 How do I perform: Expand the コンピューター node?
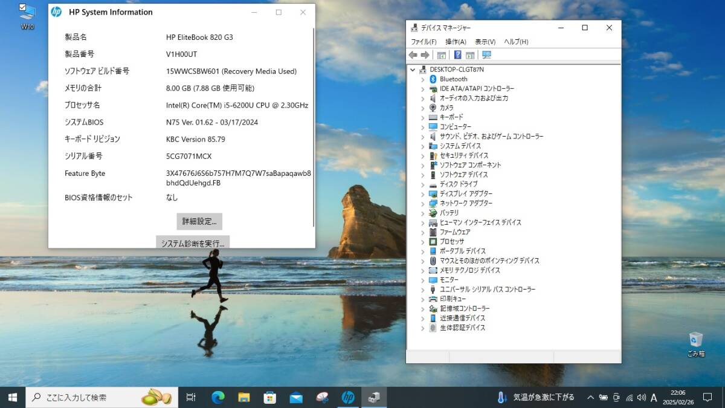pos(423,127)
